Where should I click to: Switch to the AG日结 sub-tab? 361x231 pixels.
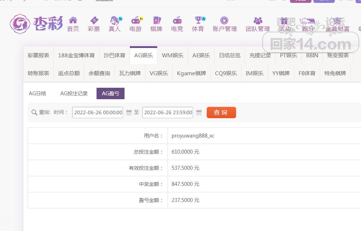point(37,93)
